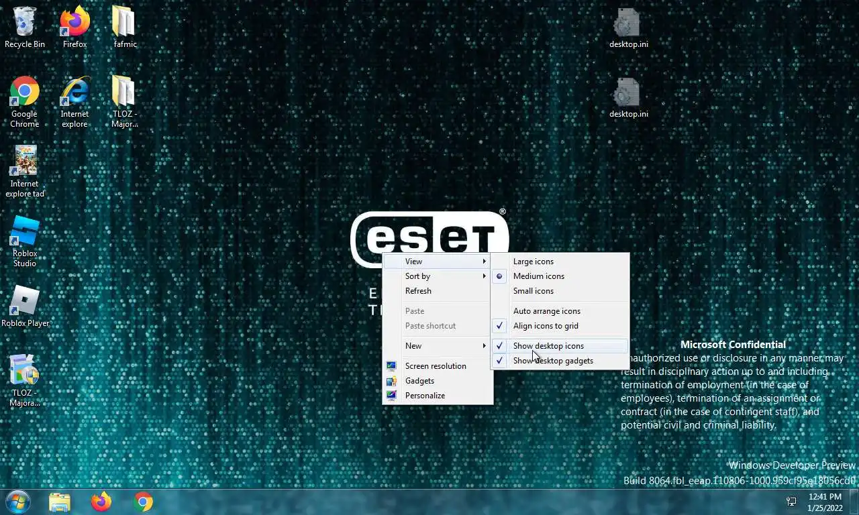Open the Windows Start button
The width and height of the screenshot is (859, 515).
pyautogui.click(x=17, y=502)
